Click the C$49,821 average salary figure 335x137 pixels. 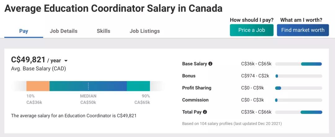[28, 60]
